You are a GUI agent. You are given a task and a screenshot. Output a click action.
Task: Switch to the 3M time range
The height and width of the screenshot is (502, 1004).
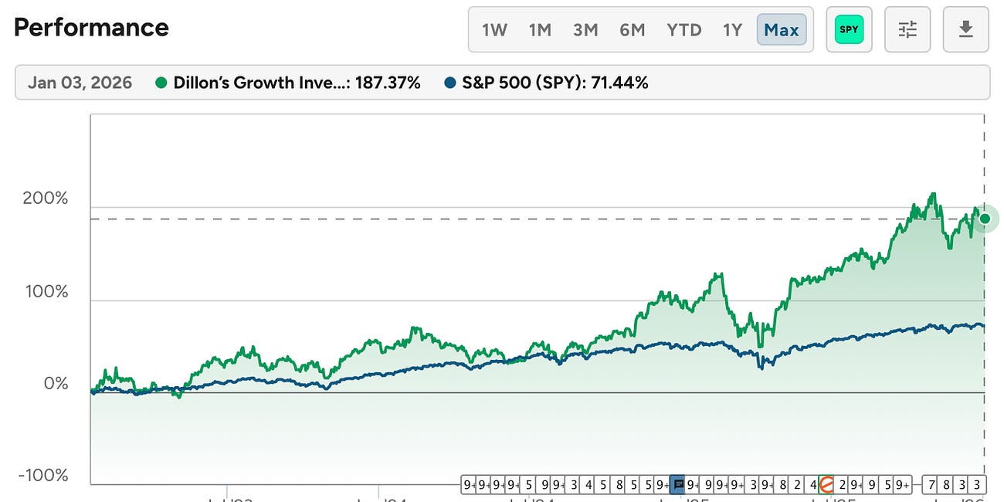585,30
